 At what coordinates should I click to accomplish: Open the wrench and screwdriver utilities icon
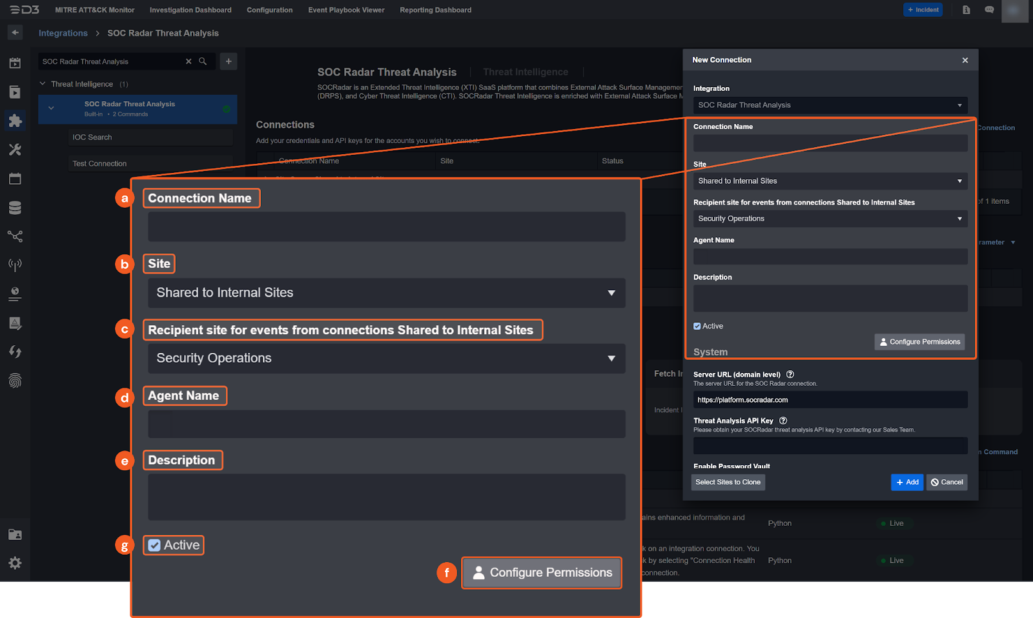pos(15,150)
